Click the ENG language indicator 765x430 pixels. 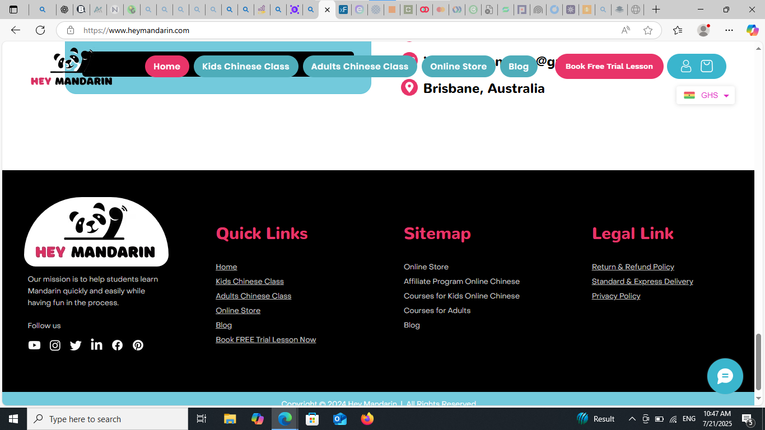click(x=689, y=419)
